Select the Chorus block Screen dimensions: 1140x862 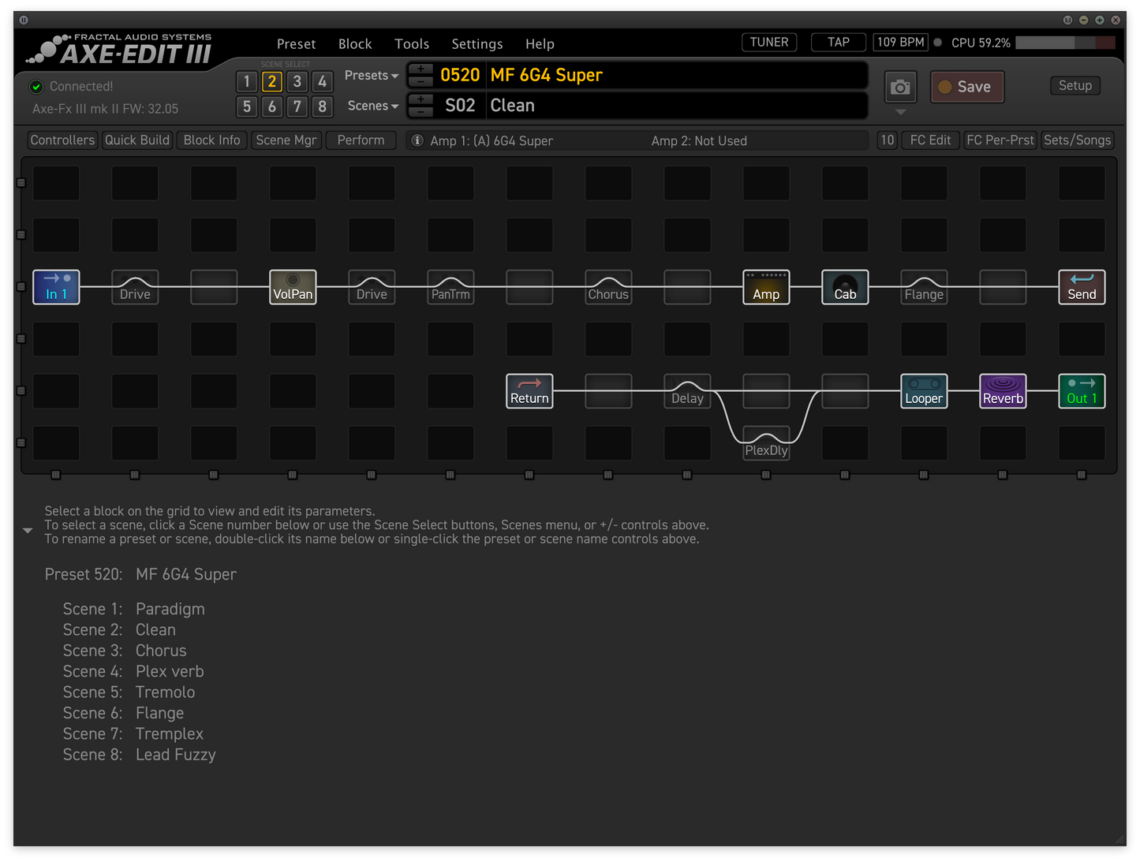pyautogui.click(x=608, y=287)
